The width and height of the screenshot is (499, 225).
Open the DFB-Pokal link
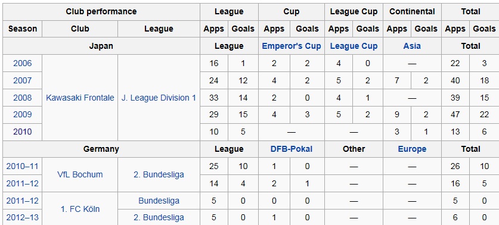(291, 149)
